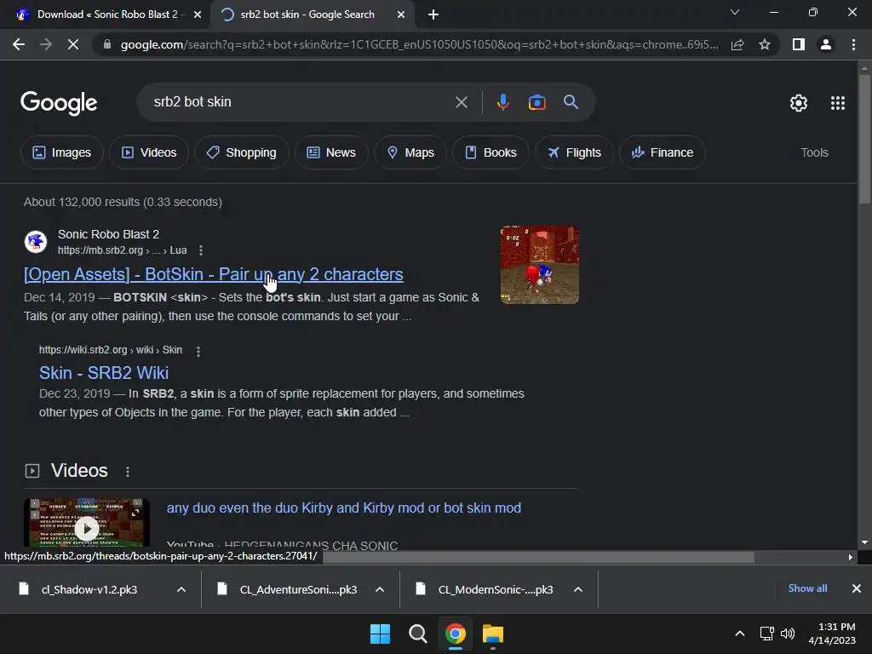Open more options beside Videos heading
This screenshot has height=654, width=872.
coord(128,472)
